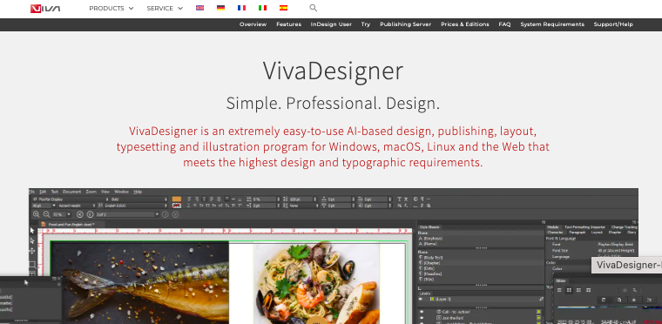Click the zoom out magnifier icon

46,214
